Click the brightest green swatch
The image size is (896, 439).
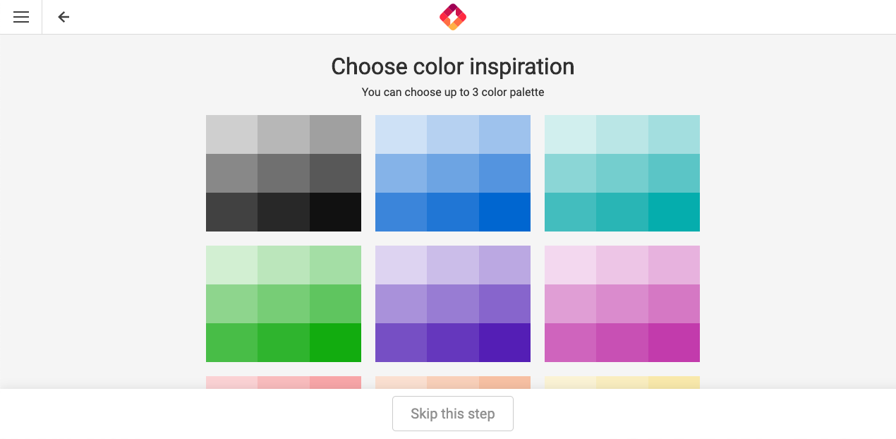click(336, 342)
